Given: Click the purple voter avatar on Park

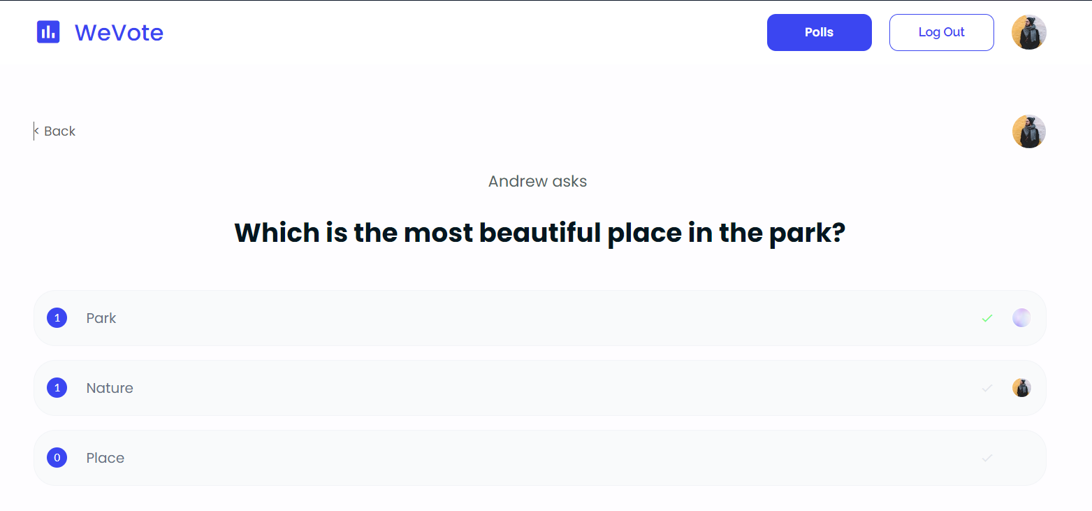Looking at the screenshot, I should tap(1021, 318).
